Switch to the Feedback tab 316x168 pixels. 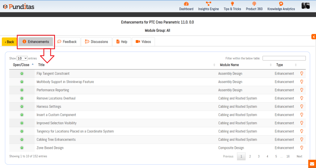click(67, 42)
